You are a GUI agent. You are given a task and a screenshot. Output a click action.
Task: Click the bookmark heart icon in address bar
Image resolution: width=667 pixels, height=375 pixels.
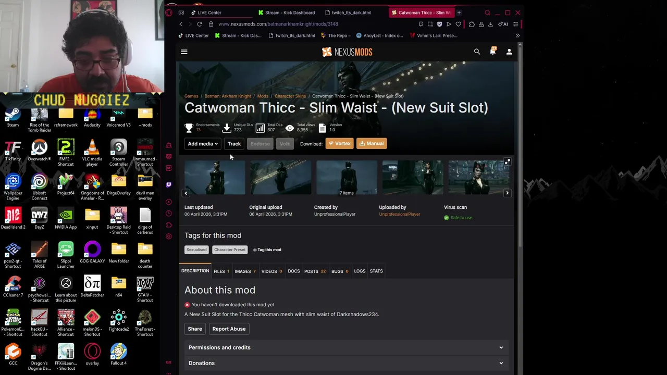coord(458,24)
